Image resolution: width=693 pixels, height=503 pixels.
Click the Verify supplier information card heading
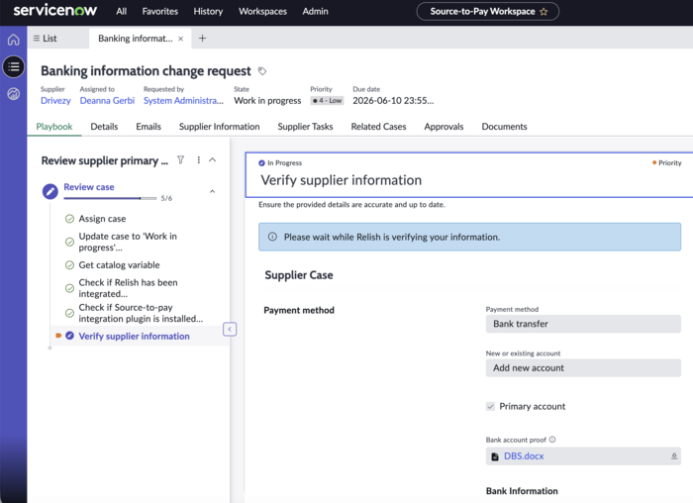click(342, 180)
